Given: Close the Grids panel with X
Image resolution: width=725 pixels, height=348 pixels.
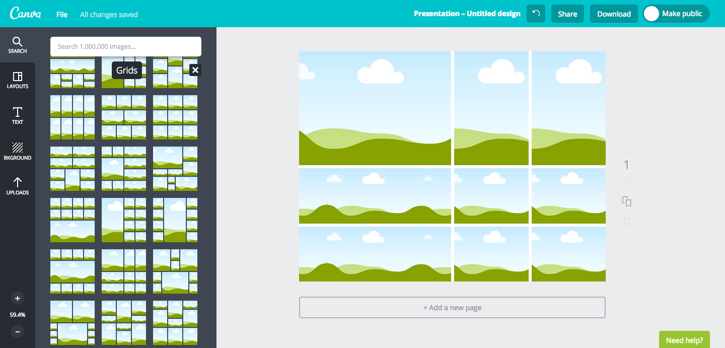Looking at the screenshot, I should (x=195, y=70).
